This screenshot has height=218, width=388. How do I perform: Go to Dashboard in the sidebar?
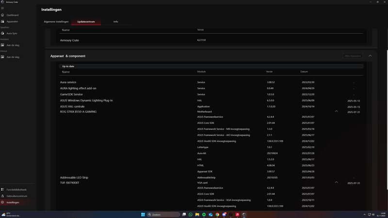tap(13, 15)
